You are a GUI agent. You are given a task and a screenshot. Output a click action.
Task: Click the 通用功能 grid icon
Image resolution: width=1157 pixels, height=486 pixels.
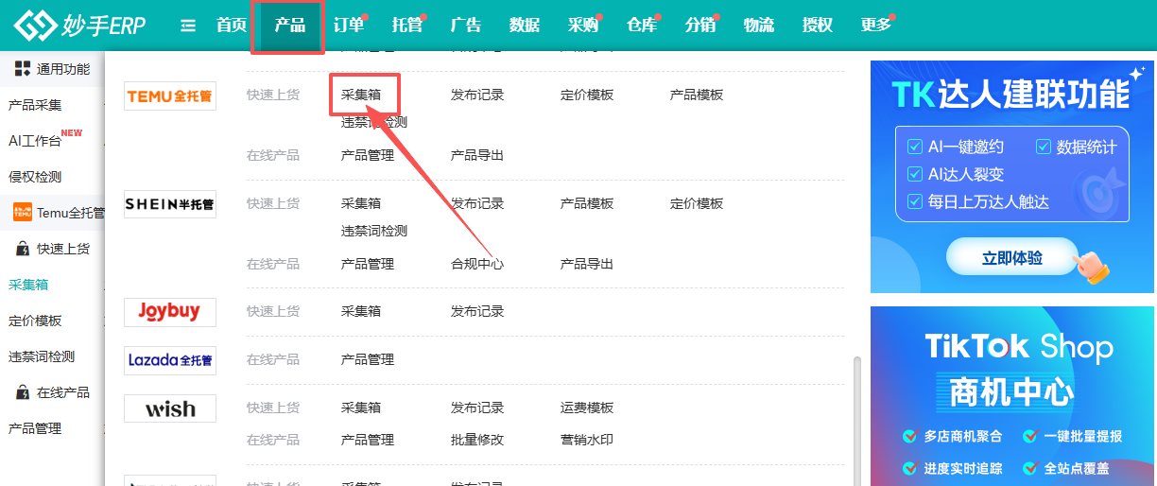point(23,69)
